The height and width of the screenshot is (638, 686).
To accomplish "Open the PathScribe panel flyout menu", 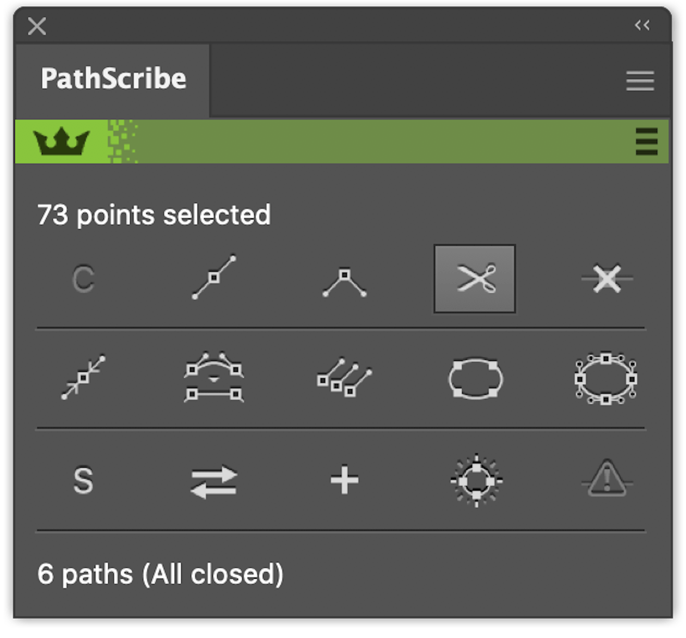I will tap(640, 81).
